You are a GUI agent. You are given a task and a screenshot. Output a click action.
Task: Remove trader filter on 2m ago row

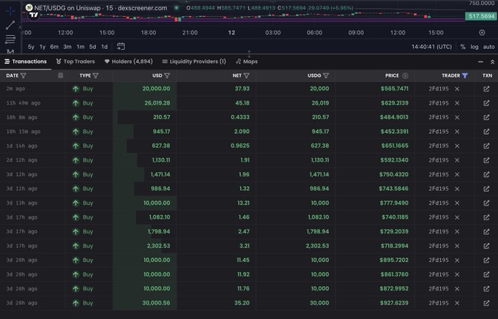(x=457, y=89)
